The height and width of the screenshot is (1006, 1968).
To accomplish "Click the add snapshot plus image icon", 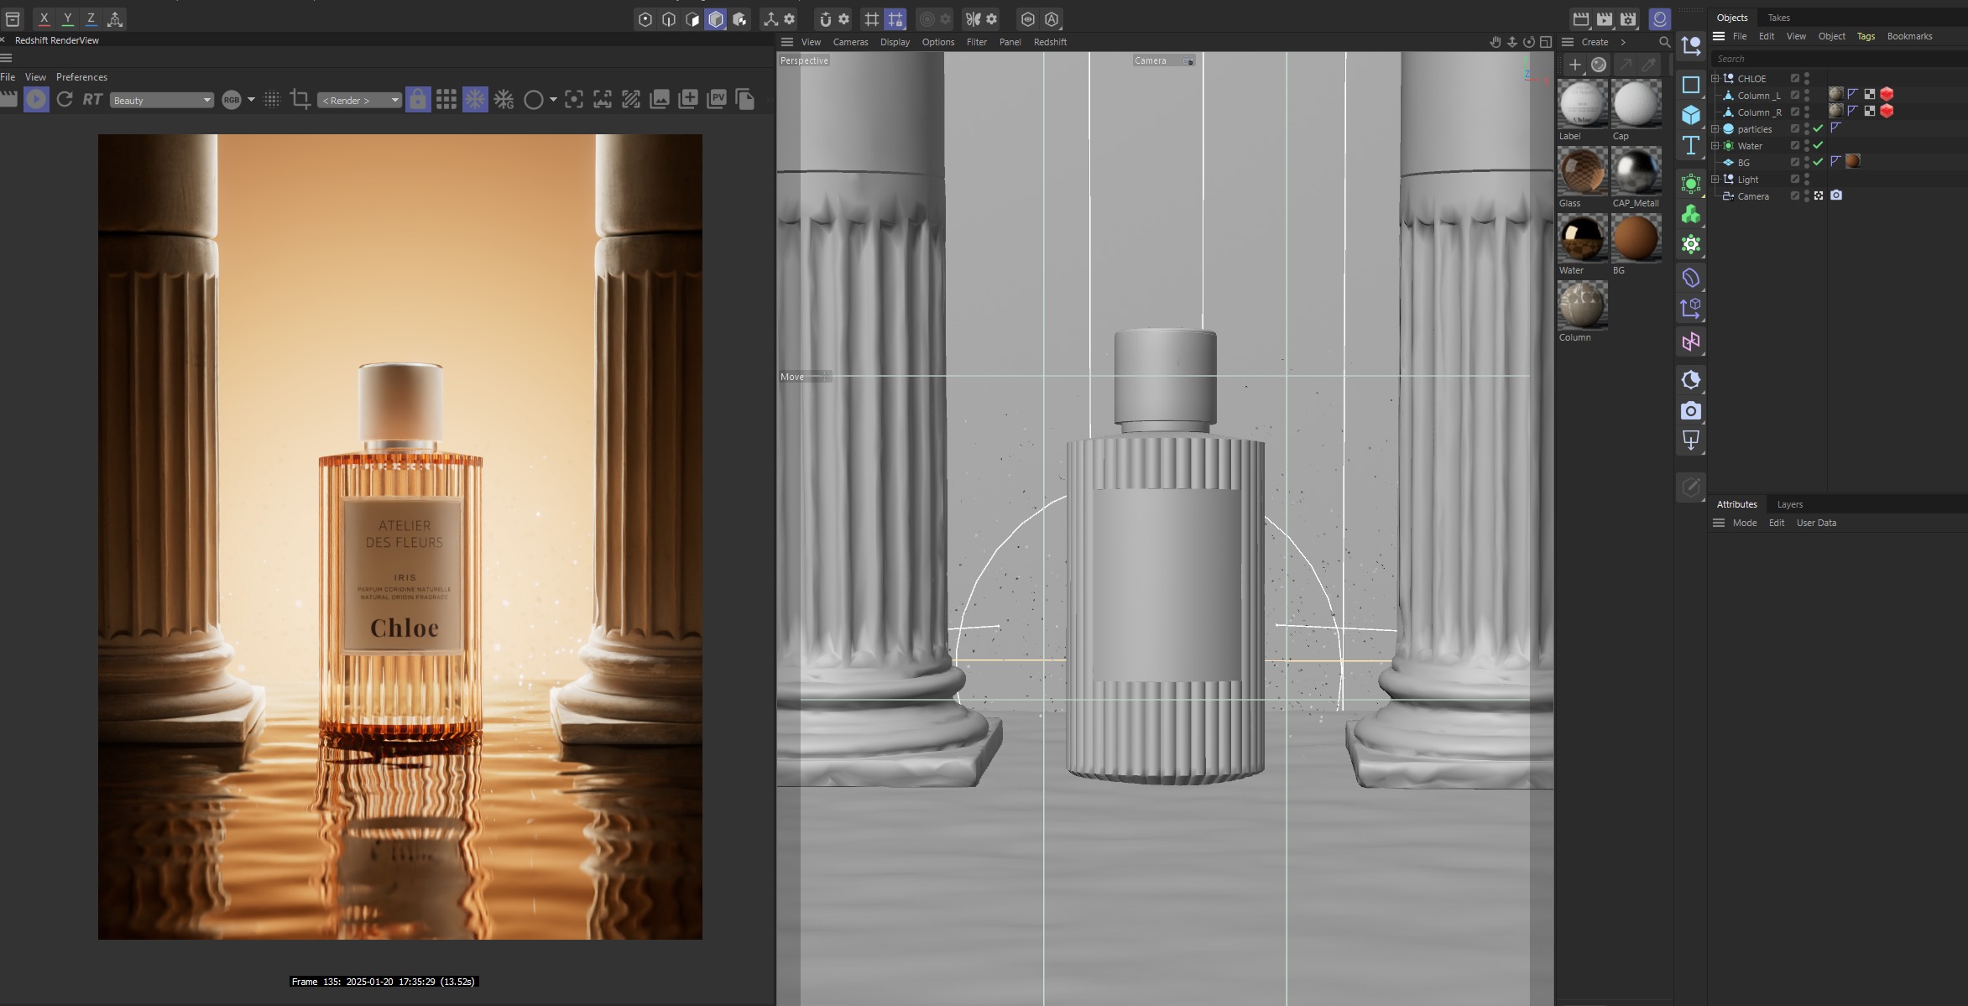I will point(688,99).
